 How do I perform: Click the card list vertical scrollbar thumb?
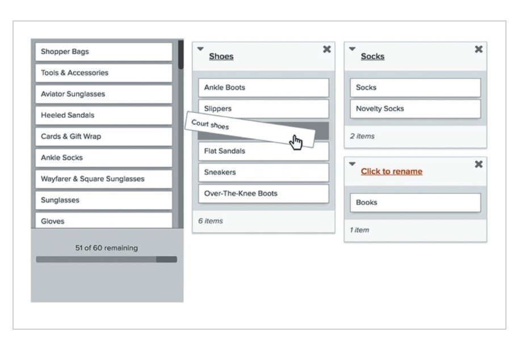coord(181,54)
